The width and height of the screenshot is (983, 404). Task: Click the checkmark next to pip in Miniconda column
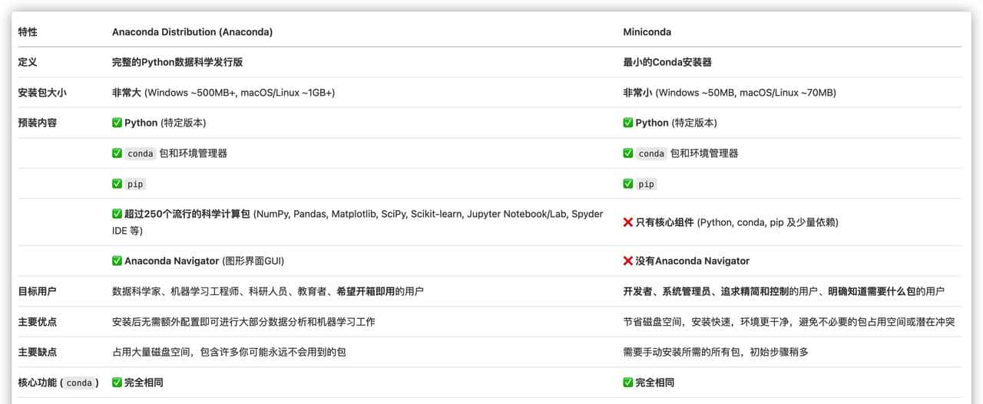(628, 184)
